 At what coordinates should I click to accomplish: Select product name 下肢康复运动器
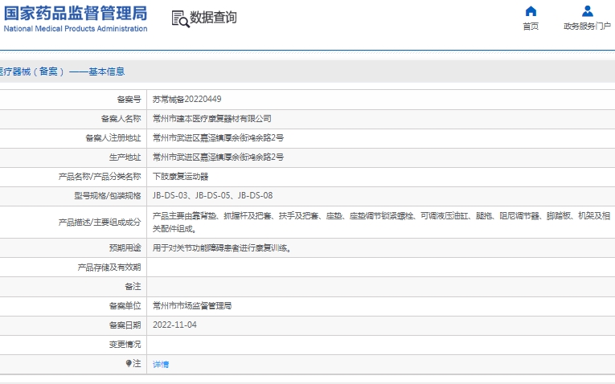tap(180, 176)
